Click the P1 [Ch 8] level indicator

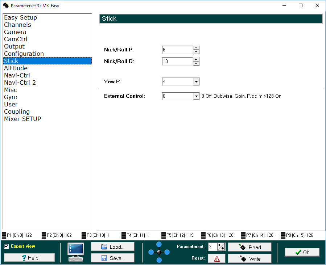pyautogui.click(x=4, y=235)
